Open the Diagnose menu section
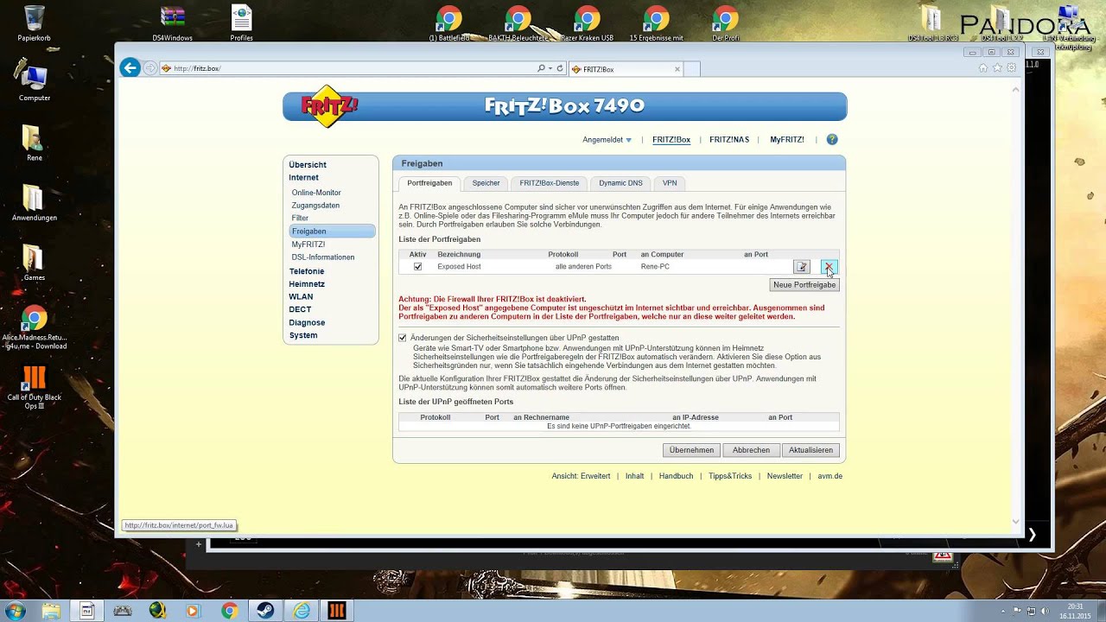Image resolution: width=1106 pixels, height=622 pixels. coord(307,323)
